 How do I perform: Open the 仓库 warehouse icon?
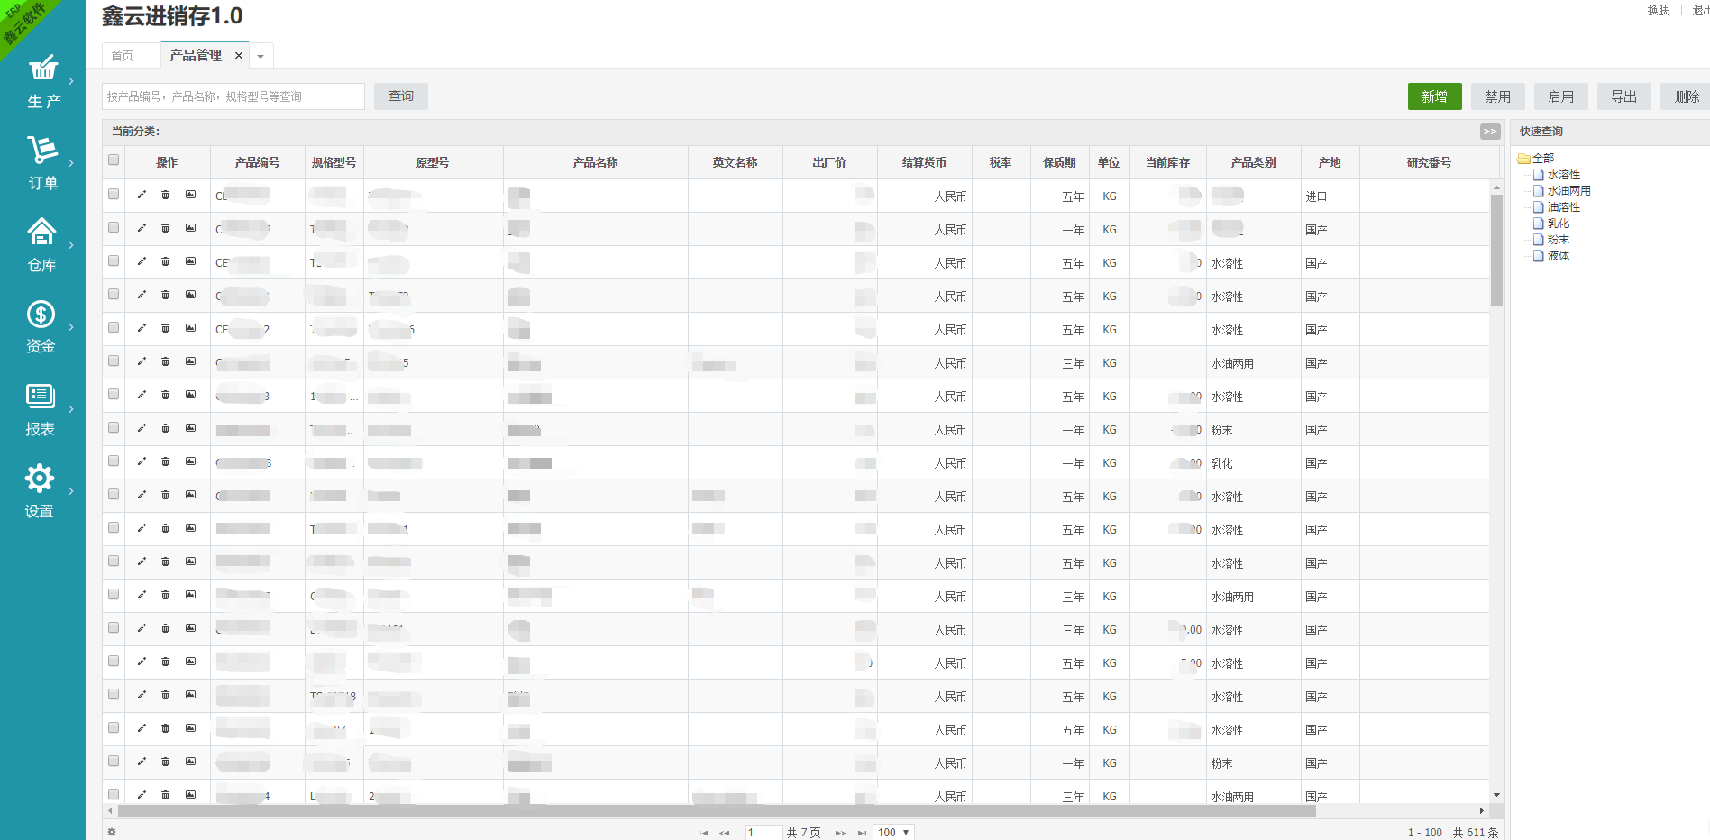(x=42, y=233)
